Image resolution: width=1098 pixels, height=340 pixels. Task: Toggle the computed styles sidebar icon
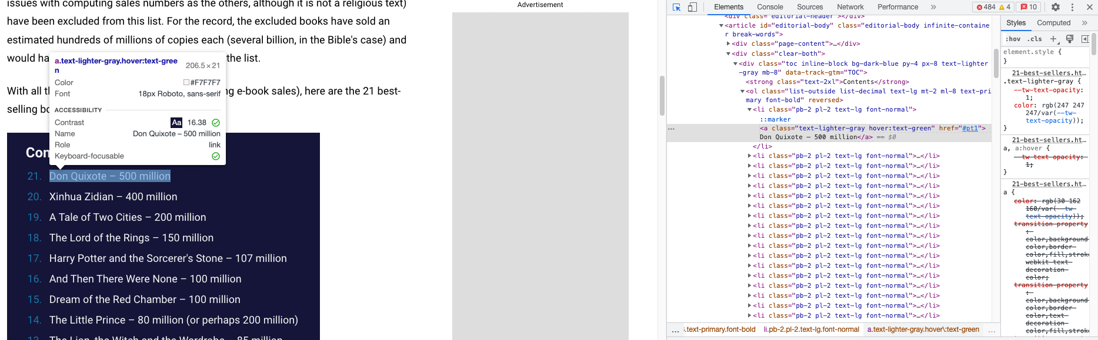(x=1085, y=39)
